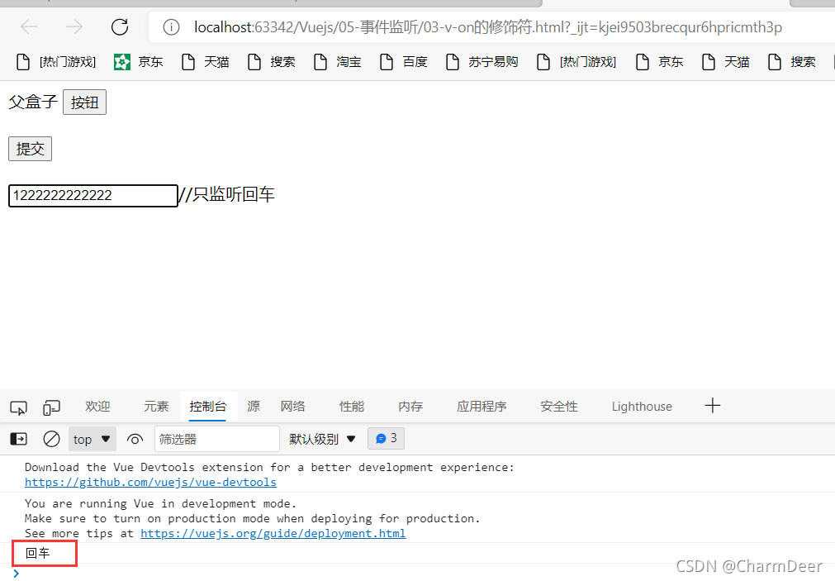Open the 淘宝 bookmark
This screenshot has height=581, width=835.
coord(337,62)
